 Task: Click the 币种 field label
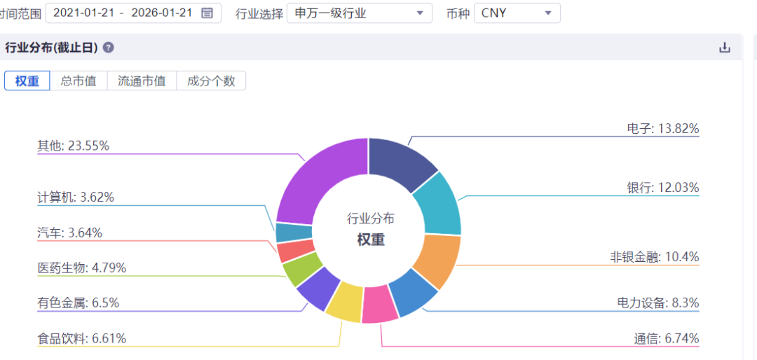(457, 13)
